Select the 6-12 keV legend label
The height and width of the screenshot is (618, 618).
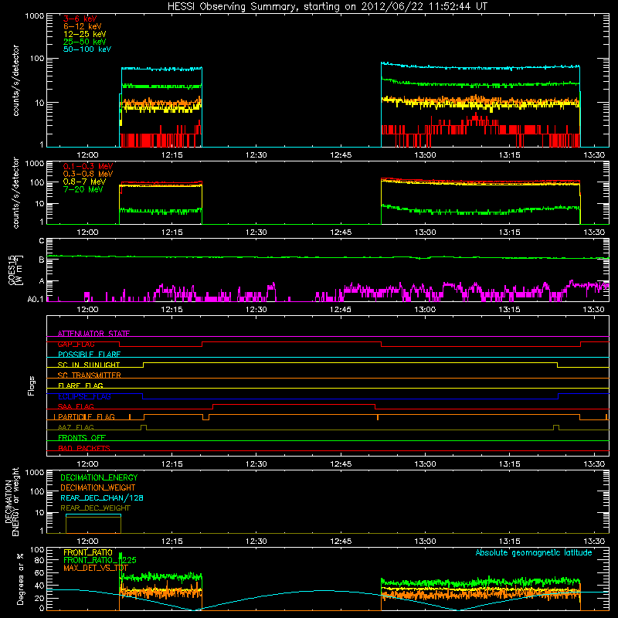click(83, 26)
